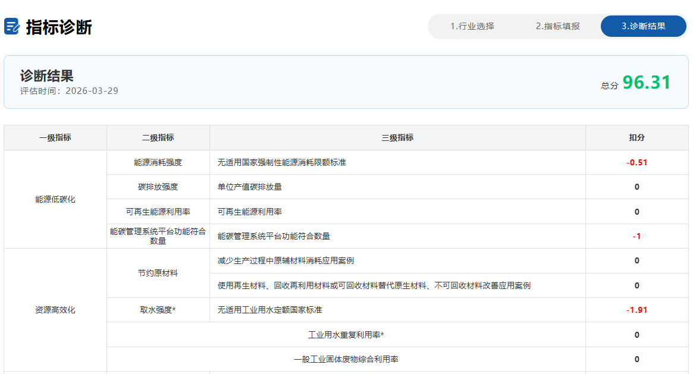This screenshot has width=693, height=374.
Task: Click the 能源消耗强度 indicator cell
Action: point(158,162)
